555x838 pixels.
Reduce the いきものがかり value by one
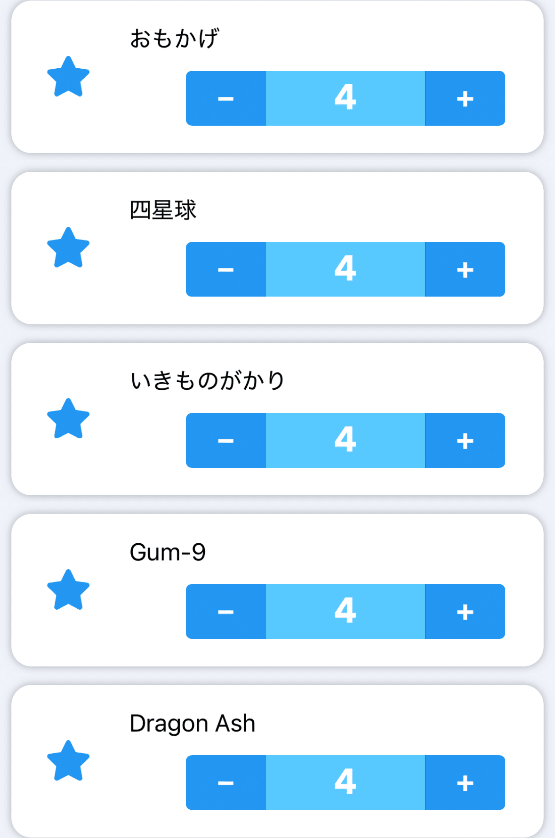coord(226,441)
